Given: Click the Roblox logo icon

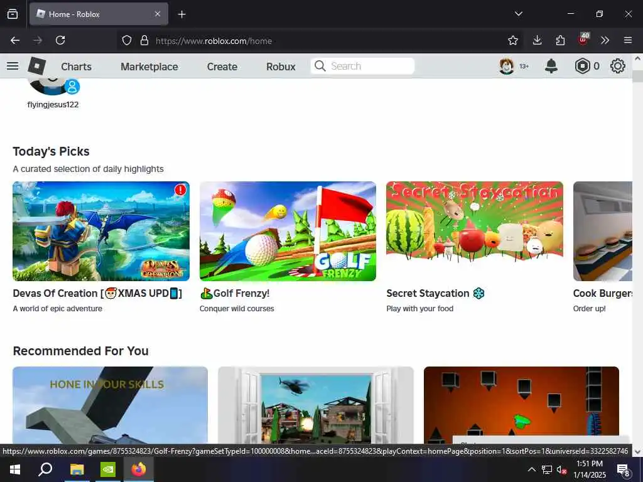Looking at the screenshot, I should (x=37, y=66).
